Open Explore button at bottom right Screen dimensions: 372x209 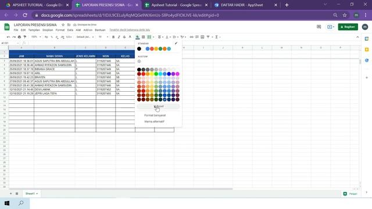point(350,193)
